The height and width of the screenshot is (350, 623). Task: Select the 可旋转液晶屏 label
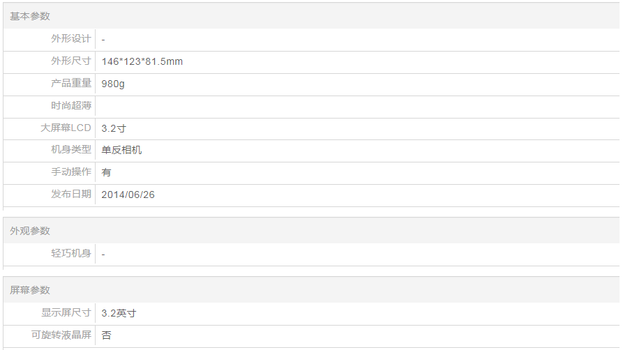pyautogui.click(x=61, y=335)
